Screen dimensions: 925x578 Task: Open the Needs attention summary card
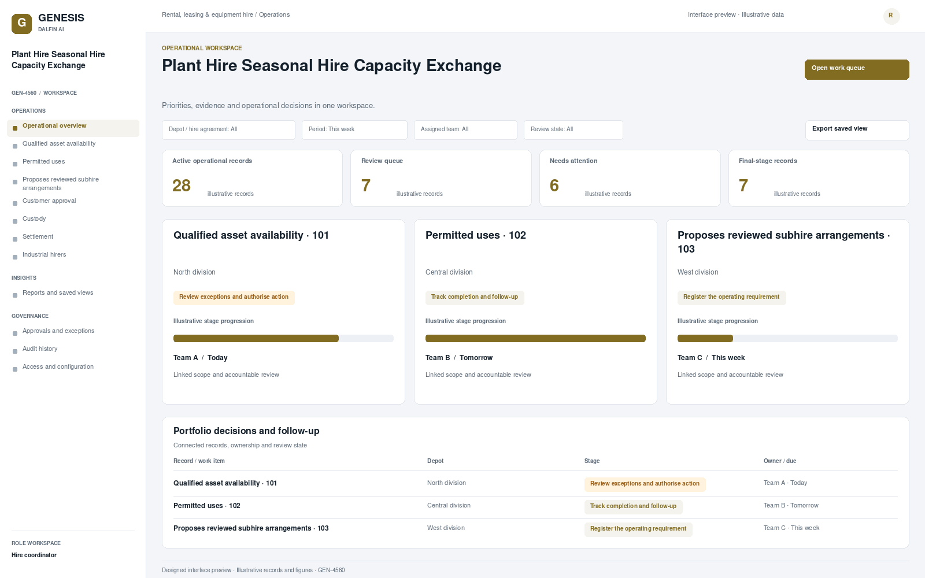click(x=630, y=178)
